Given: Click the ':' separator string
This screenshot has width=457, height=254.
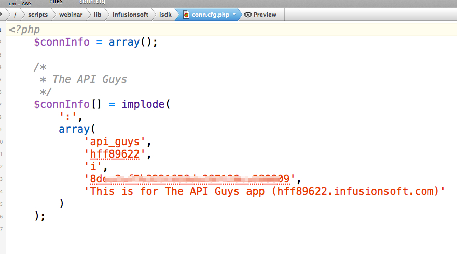Looking at the screenshot, I should [68, 117].
